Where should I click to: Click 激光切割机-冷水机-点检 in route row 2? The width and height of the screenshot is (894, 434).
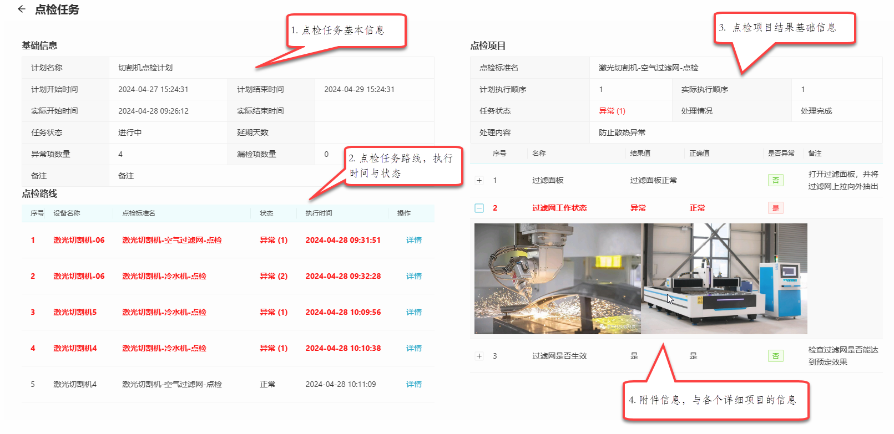point(164,276)
